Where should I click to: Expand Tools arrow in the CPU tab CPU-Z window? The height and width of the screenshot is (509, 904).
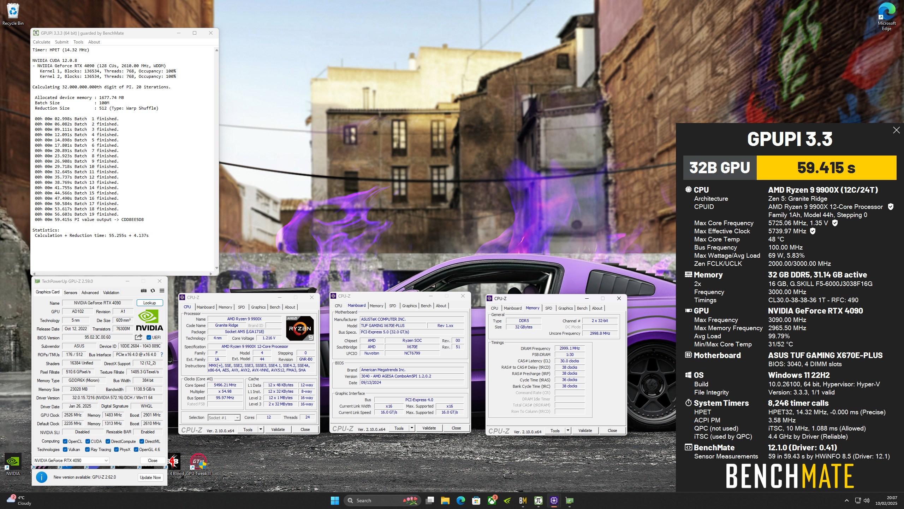pyautogui.click(x=261, y=429)
